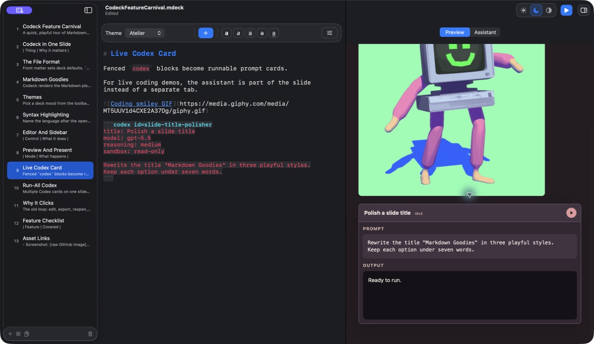The height and width of the screenshot is (344, 594).
Task: Click the IDLE status label
Action: click(x=419, y=214)
